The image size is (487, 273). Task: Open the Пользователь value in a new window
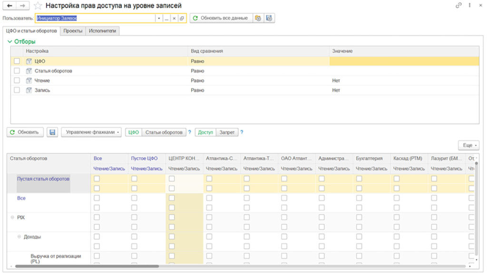(x=182, y=19)
